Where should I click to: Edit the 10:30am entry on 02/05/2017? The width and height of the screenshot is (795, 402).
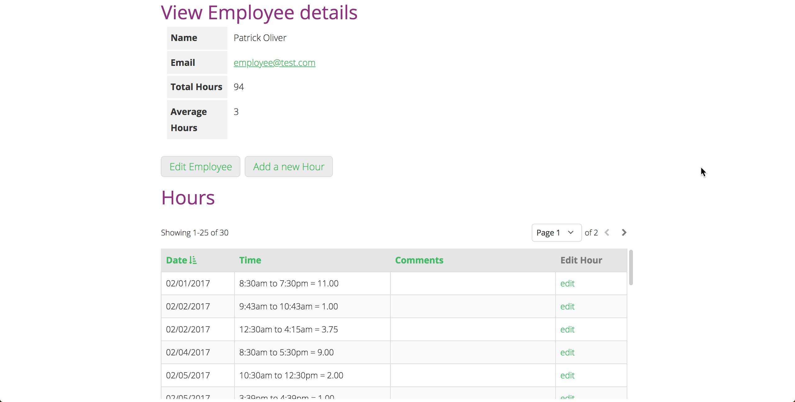567,375
